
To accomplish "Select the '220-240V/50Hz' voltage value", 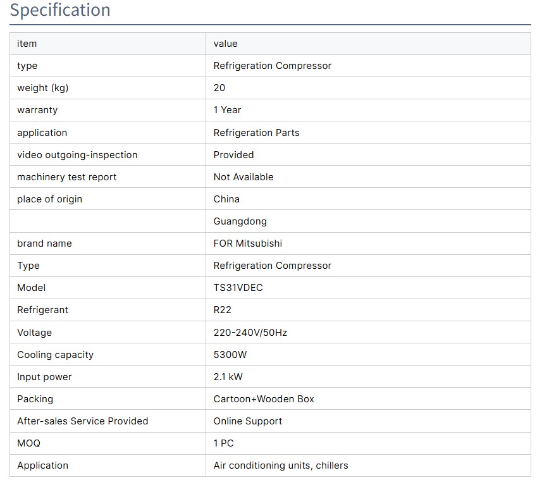I will click(x=250, y=333).
